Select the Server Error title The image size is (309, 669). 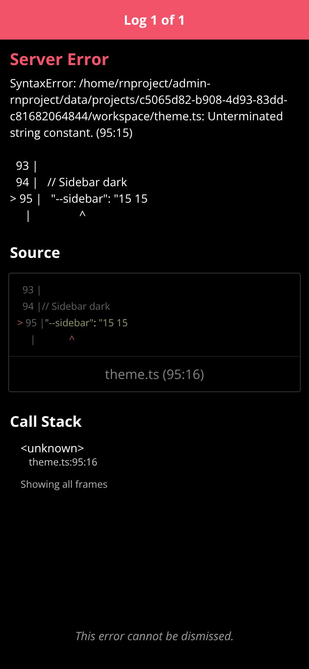pos(59,59)
